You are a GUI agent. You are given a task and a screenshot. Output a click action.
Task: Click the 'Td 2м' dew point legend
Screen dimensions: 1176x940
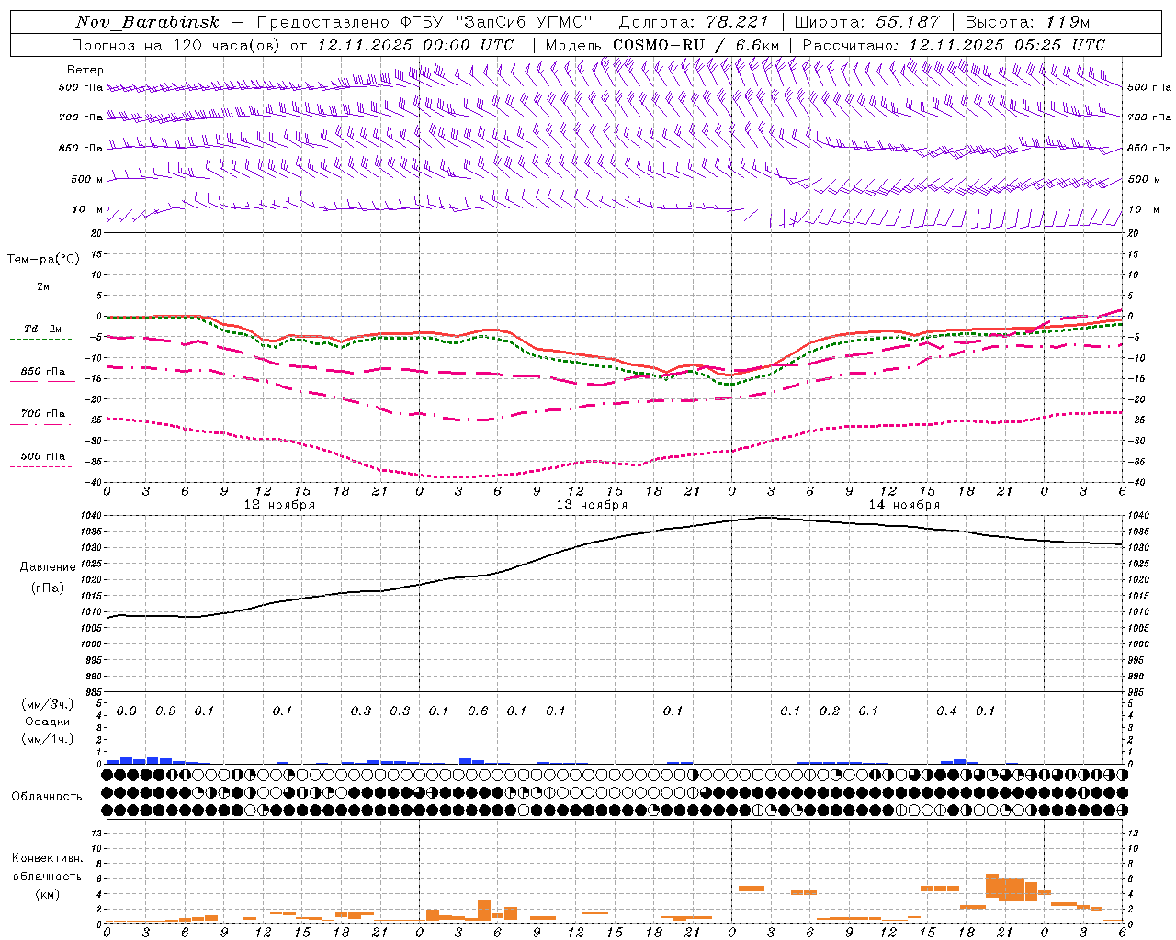point(43,329)
